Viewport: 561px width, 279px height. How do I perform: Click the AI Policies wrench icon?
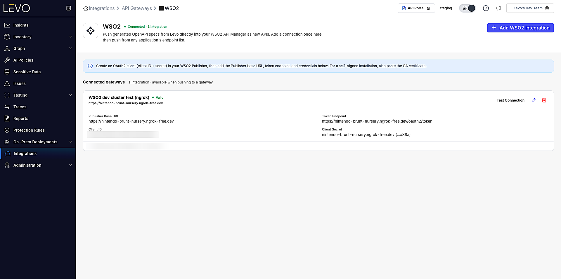(x=7, y=60)
